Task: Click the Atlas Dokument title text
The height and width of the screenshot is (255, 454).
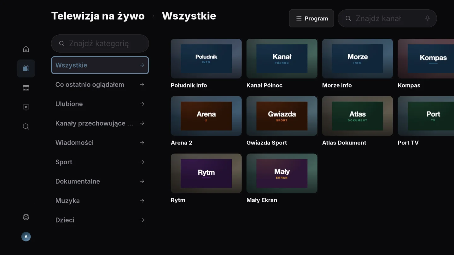Action: point(344,143)
